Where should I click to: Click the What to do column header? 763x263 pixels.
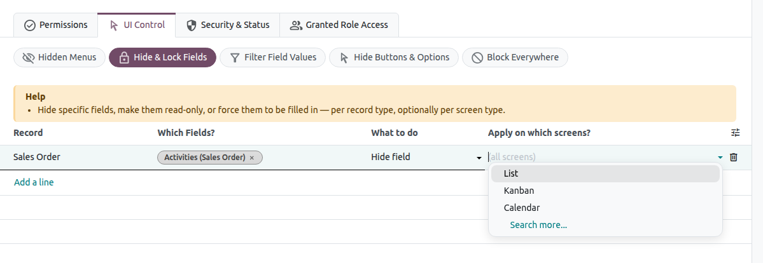pyautogui.click(x=394, y=133)
